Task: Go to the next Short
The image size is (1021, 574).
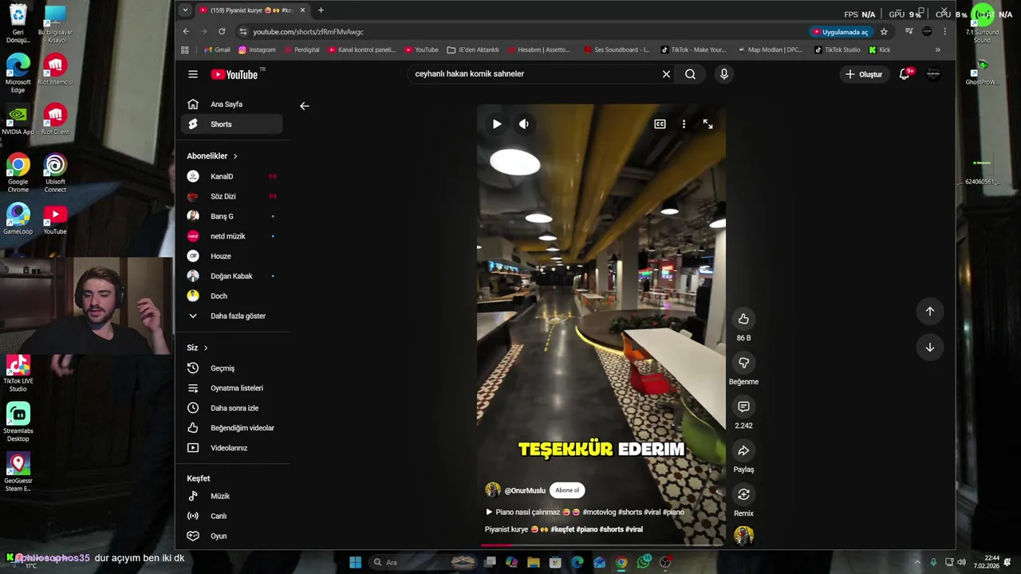Action: coord(929,347)
